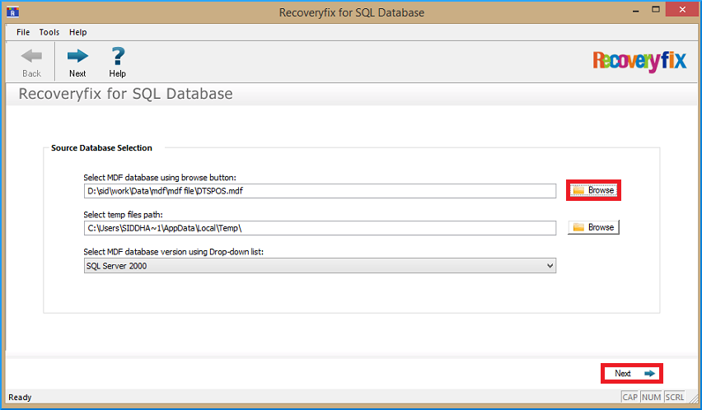This screenshot has height=410, width=702.
Task: Click the Next arrow in the toolbar
Action: tap(77, 56)
